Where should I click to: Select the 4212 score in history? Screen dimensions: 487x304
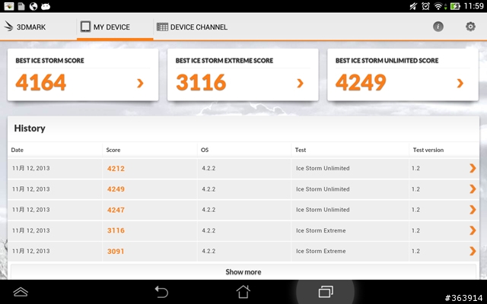[116, 169]
